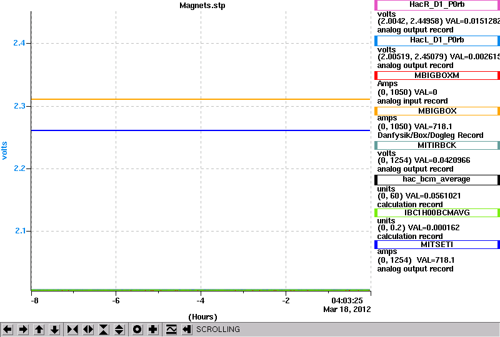Click the -4 hours tick label
Screen dimensions: 500x337
point(200,301)
